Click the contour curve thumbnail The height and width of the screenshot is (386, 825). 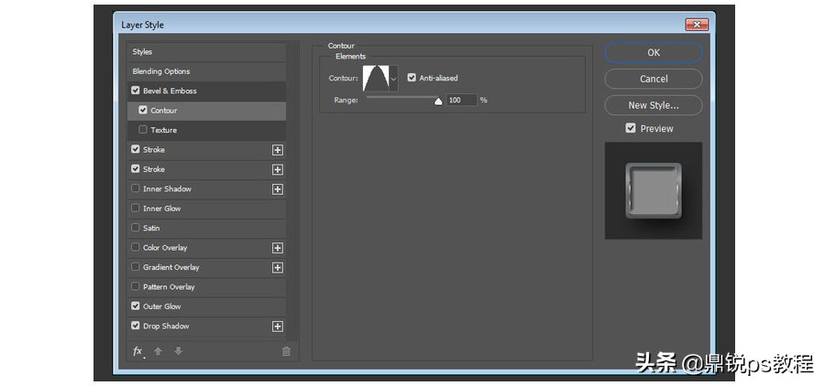coord(376,79)
